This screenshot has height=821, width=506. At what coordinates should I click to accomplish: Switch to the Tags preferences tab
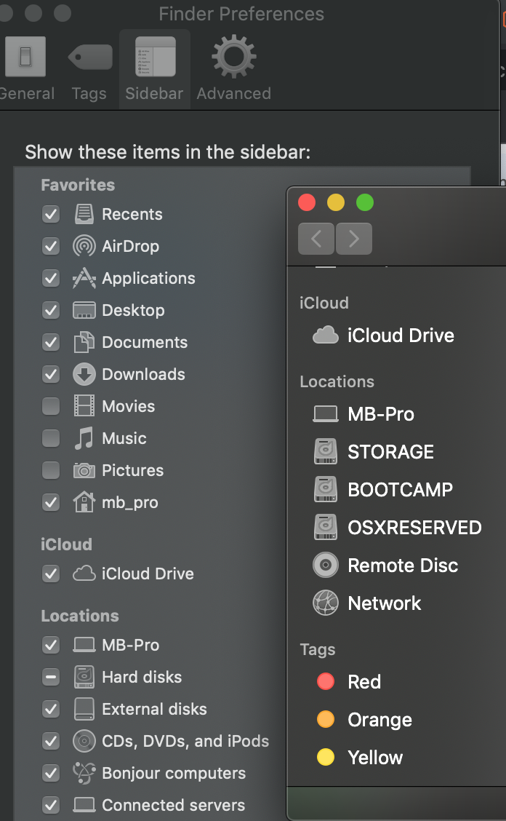89,69
